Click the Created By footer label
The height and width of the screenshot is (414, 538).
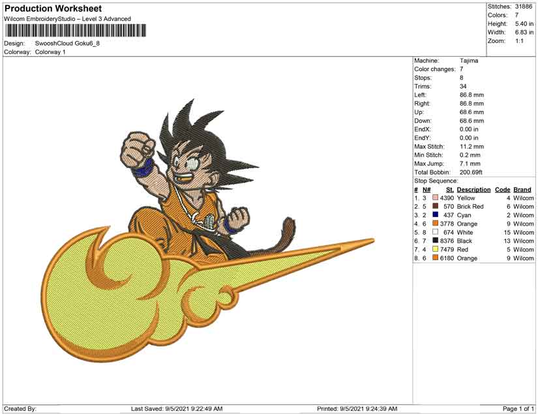click(x=20, y=409)
